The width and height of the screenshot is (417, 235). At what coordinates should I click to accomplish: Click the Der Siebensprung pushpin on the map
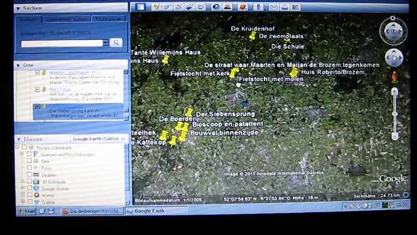point(189,113)
